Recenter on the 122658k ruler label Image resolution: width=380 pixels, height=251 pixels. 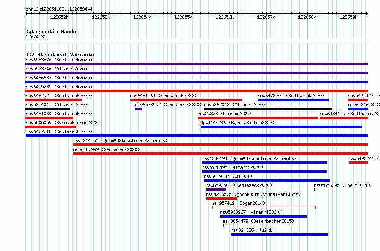coord(307,17)
